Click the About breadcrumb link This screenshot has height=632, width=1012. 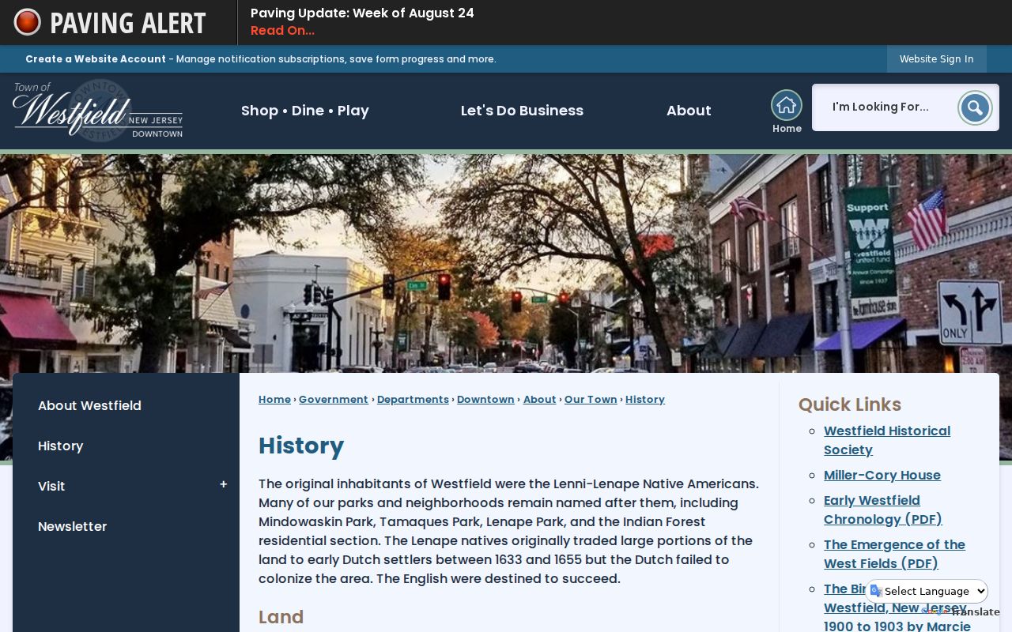click(539, 400)
